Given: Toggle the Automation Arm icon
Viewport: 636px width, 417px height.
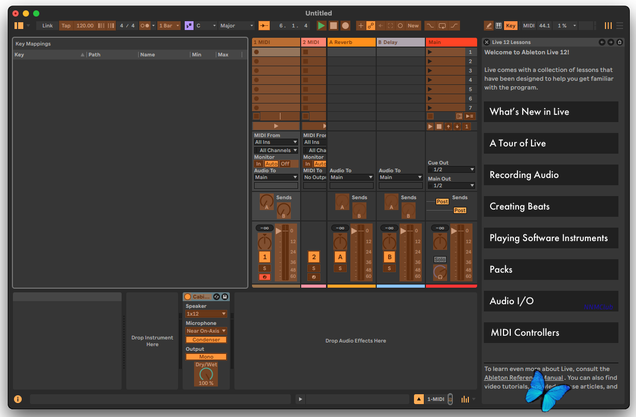Looking at the screenshot, I should pos(371,25).
